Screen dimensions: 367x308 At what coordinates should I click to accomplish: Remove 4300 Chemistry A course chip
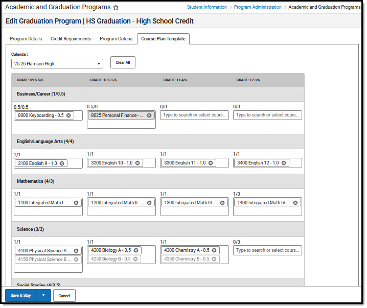[214, 250]
